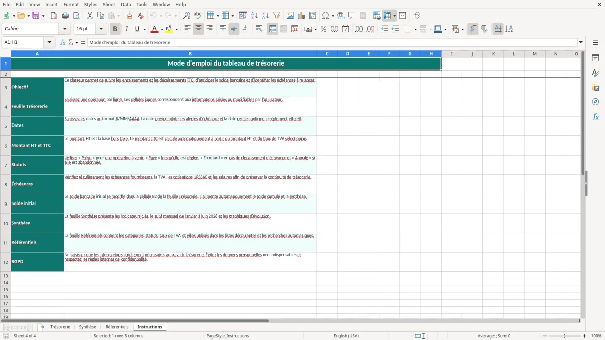The width and height of the screenshot is (605, 340).
Task: Click the PageStyle_Instructions status entry
Action: coord(227,336)
